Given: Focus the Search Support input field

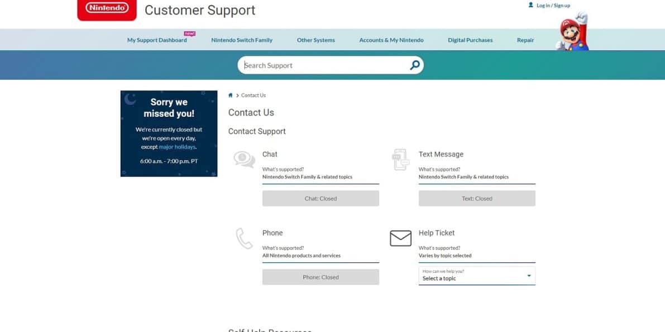Looking at the screenshot, I should click(x=324, y=65).
